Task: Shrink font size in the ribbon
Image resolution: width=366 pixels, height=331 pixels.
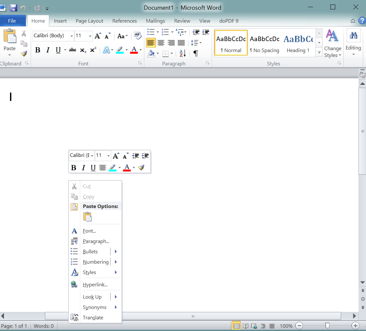Action: click(107, 36)
